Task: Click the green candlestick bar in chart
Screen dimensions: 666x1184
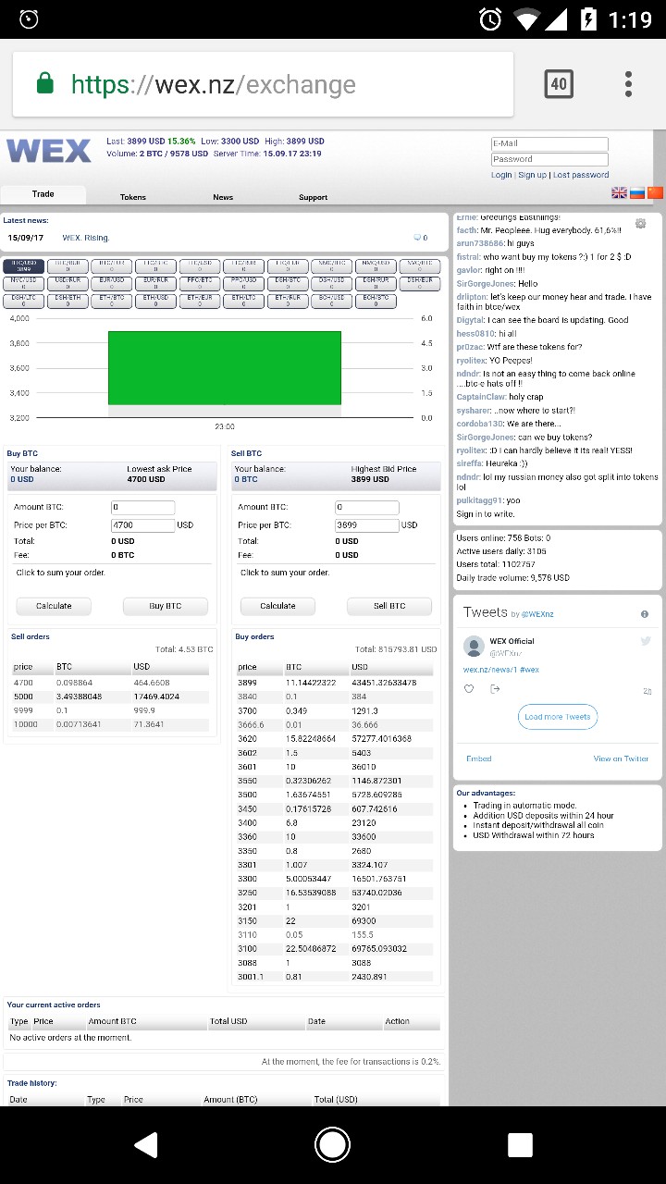Action: 225,367
